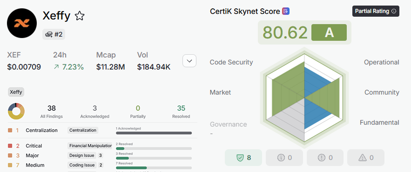Click the Centralization severity row label
411x172 pixels.
41,130
